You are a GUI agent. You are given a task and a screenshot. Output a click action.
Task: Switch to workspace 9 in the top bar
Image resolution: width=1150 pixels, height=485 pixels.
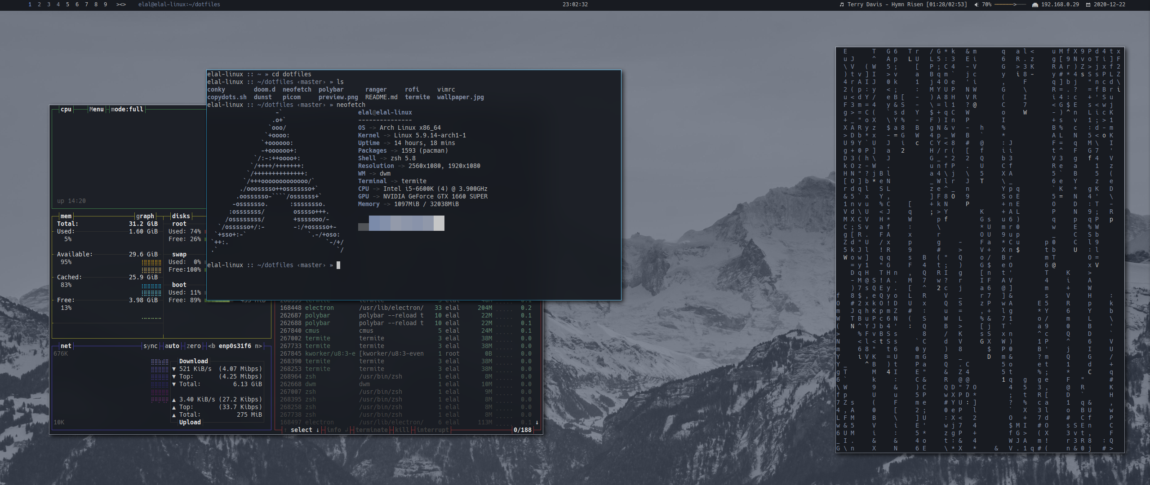[105, 4]
